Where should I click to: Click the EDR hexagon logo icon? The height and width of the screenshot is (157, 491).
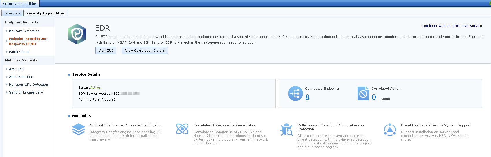pyautogui.click(x=77, y=34)
